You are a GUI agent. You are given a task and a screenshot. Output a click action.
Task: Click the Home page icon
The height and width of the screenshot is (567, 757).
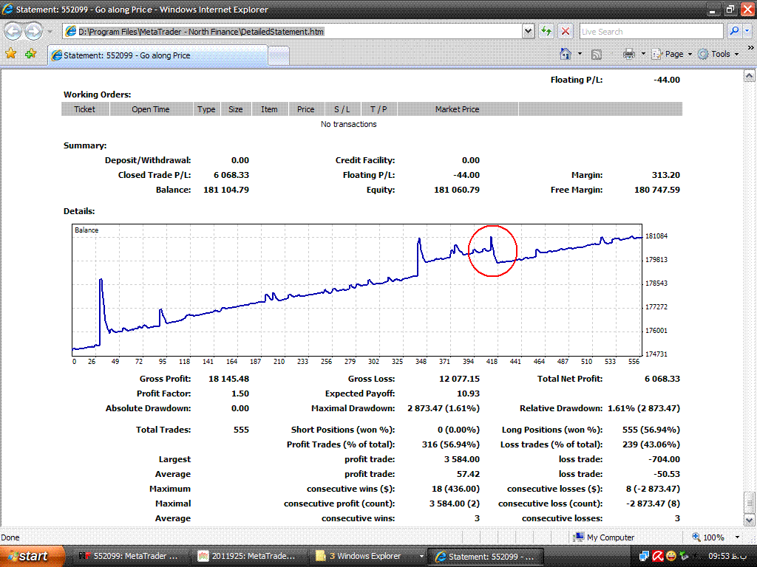[x=566, y=54]
